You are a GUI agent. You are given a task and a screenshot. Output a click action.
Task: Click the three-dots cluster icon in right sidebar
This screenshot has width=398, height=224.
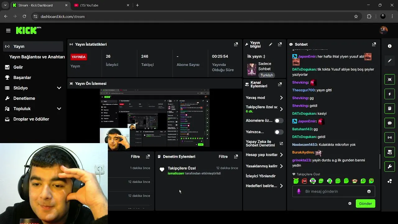[390, 181]
